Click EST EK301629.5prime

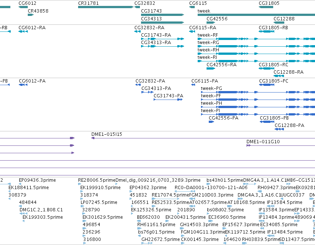click(103, 217)
